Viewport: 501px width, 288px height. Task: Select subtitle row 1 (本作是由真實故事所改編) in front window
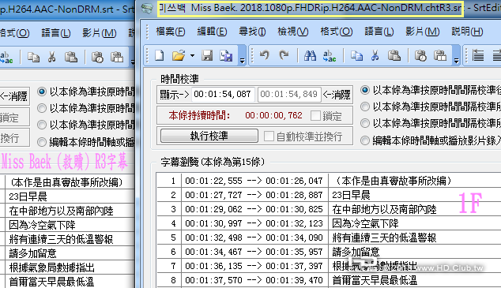click(x=329, y=181)
